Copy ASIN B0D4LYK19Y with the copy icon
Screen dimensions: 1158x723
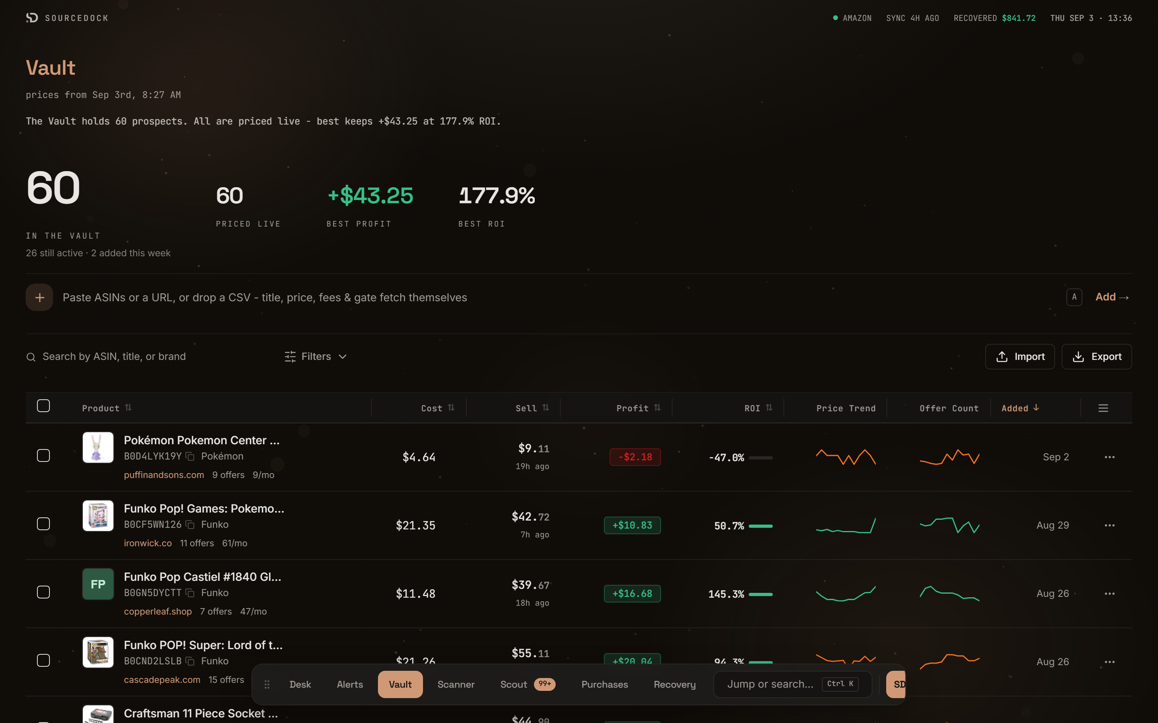point(190,456)
